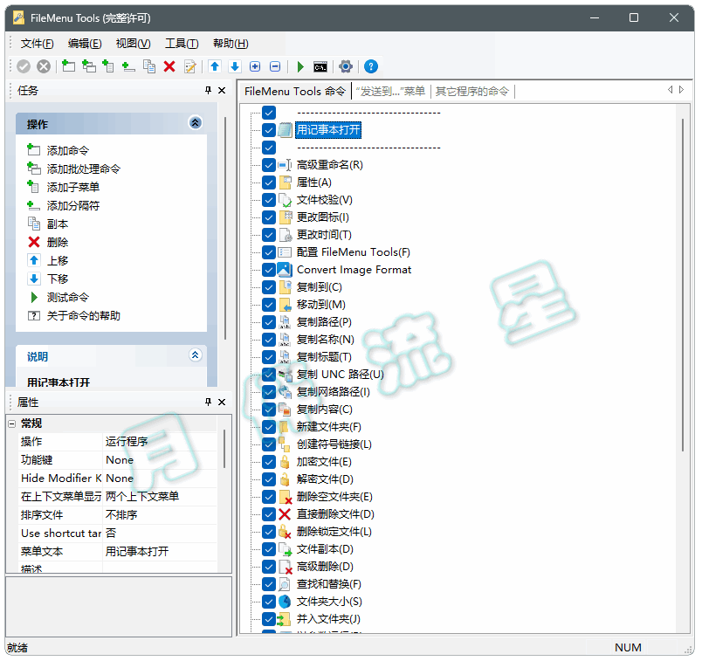The height and width of the screenshot is (661, 702).
Task: Click the blue help icon on the toolbar
Action: 369,66
